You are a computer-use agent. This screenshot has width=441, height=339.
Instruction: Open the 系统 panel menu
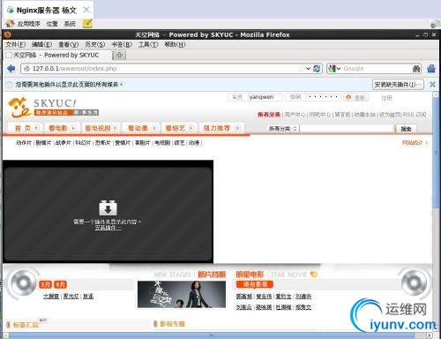[70, 24]
